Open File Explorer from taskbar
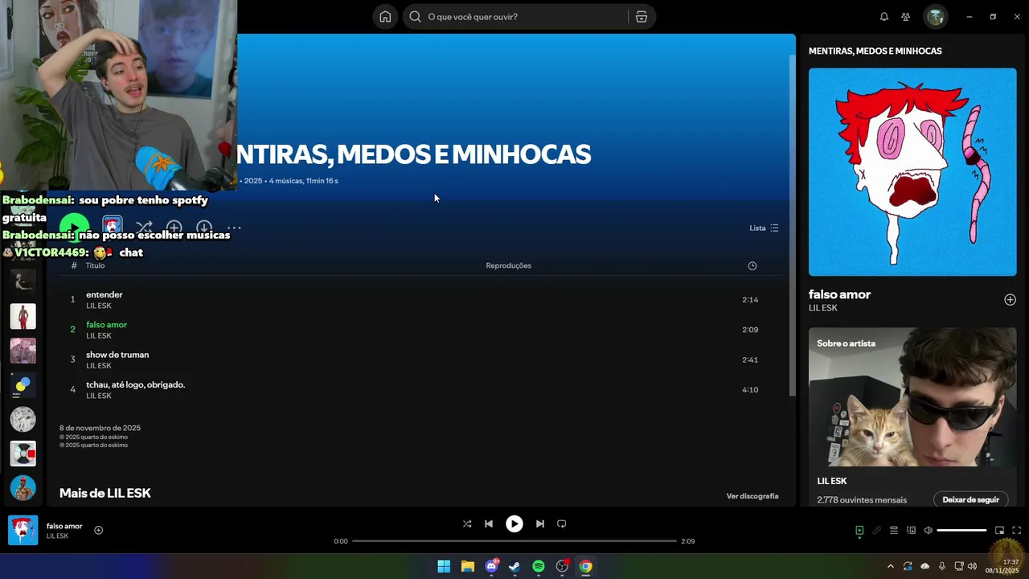The width and height of the screenshot is (1029, 579). point(467,566)
